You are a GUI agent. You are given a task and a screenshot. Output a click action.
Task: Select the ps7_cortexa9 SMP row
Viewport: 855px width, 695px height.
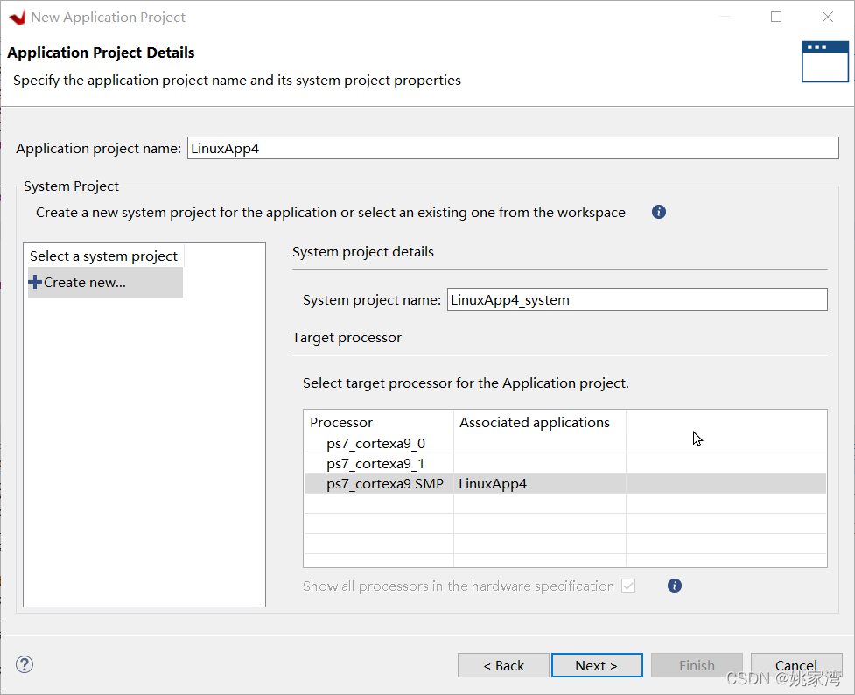(x=384, y=484)
